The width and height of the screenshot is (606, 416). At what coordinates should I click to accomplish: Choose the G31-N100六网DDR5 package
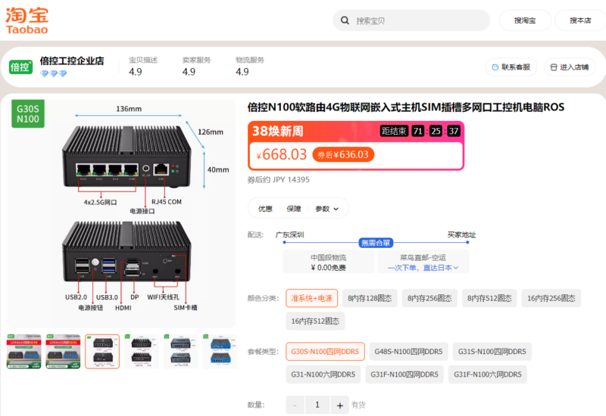point(323,374)
